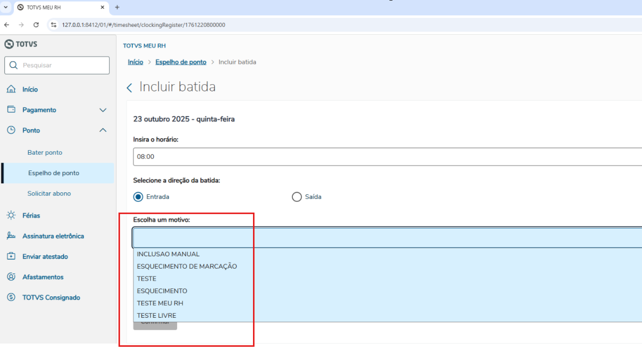This screenshot has height=347, width=642.
Task: Click the browser address bar URL
Action: click(x=143, y=25)
